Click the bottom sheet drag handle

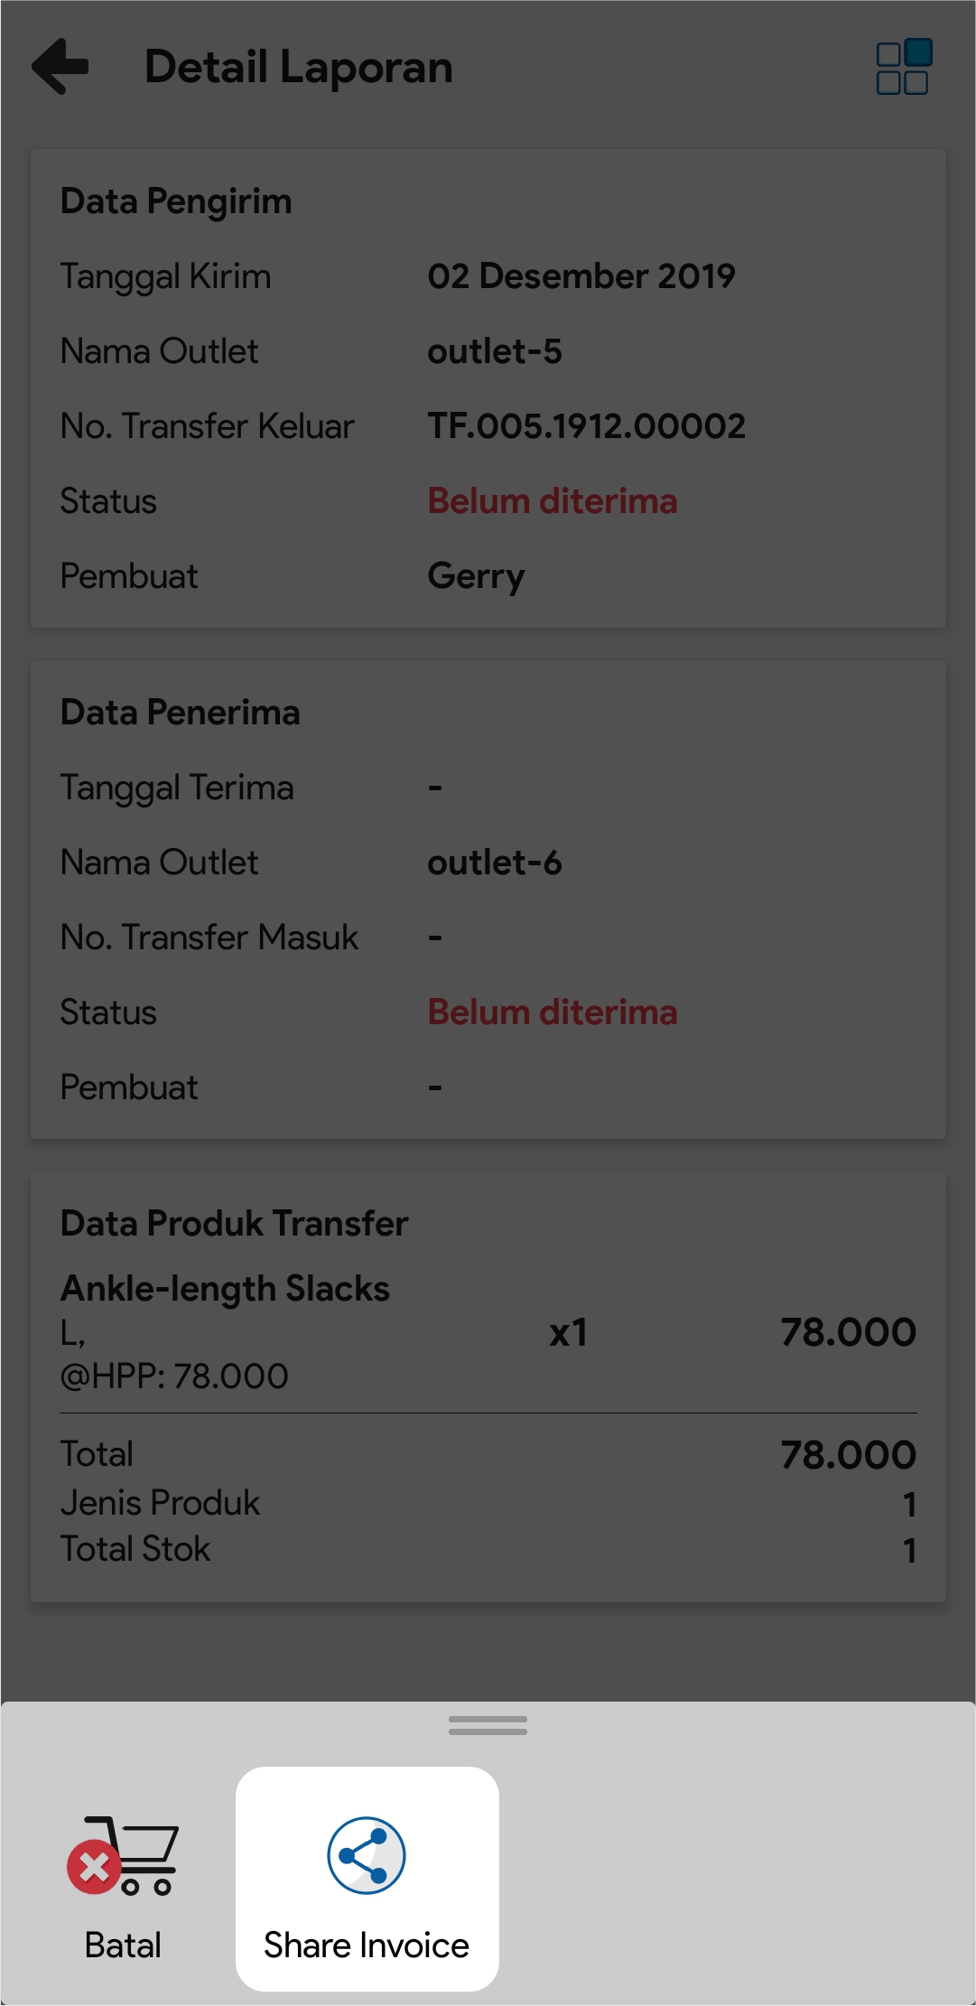click(488, 1725)
